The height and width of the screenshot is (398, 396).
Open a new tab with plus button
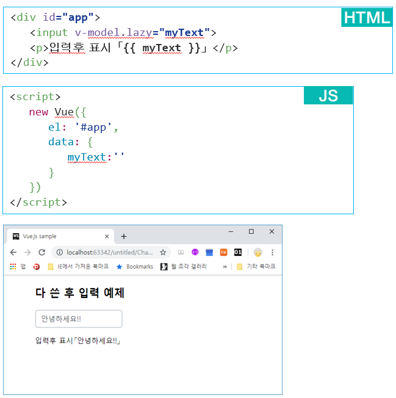click(x=123, y=237)
